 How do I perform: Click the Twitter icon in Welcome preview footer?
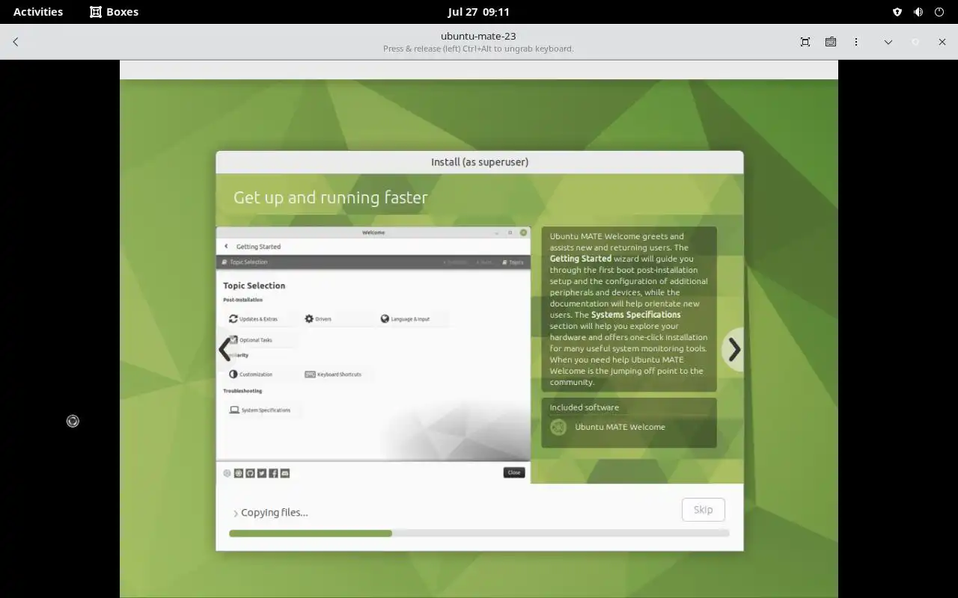(262, 473)
